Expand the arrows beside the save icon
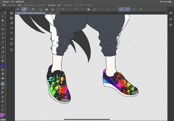Image resolution: width=174 pixels, height=121 pixels. point(57,9)
